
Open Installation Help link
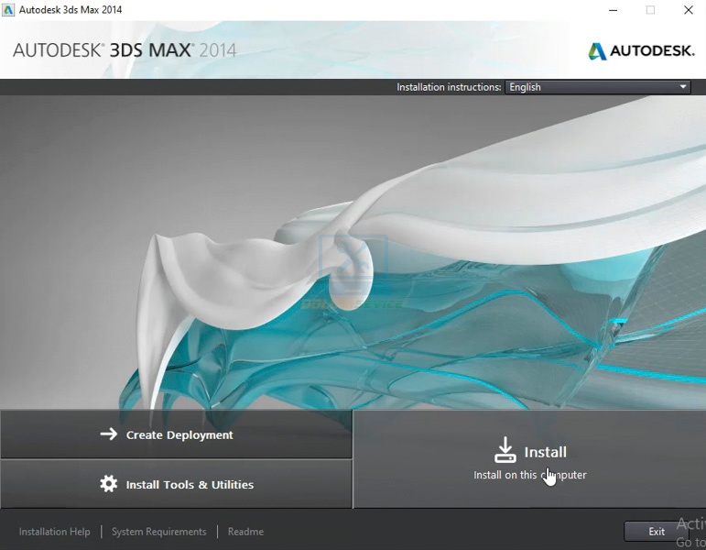click(54, 532)
